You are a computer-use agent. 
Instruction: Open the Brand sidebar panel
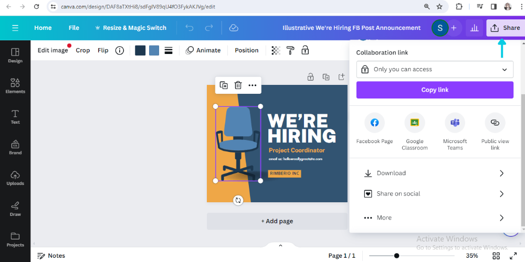(x=15, y=147)
